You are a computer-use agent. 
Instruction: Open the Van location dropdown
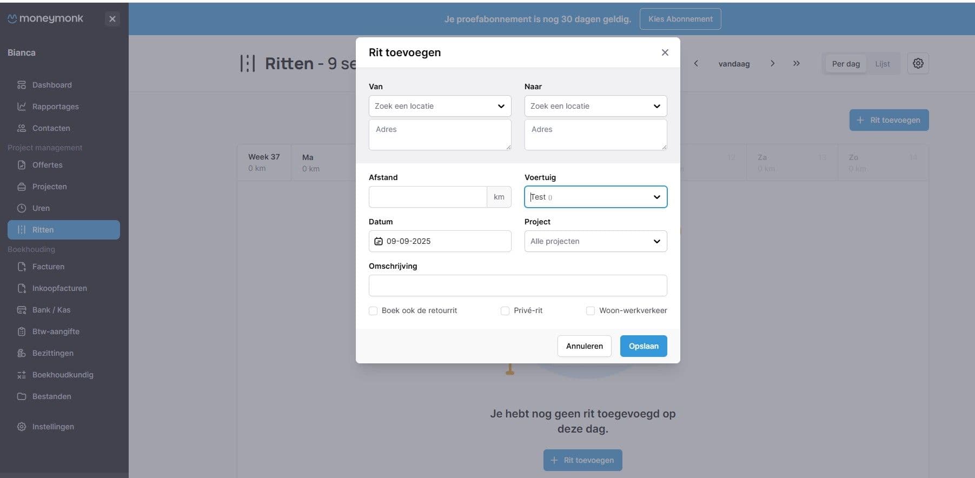pos(440,106)
